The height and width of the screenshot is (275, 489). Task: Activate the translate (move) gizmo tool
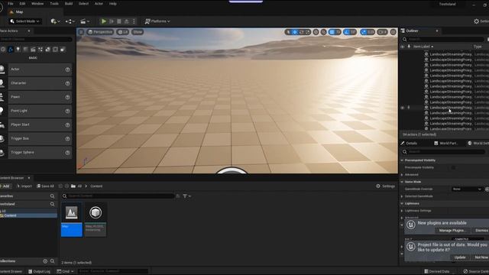[x=295, y=32]
